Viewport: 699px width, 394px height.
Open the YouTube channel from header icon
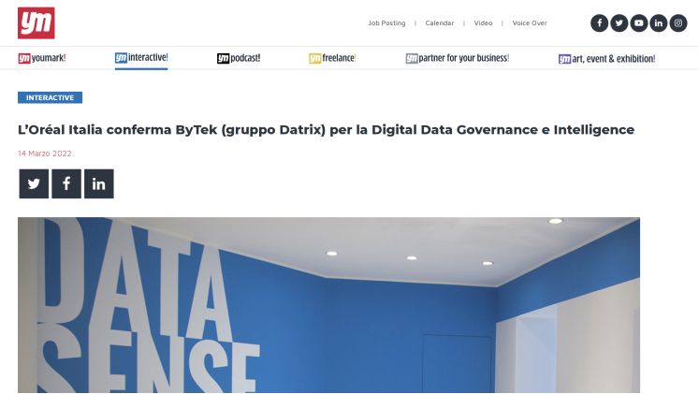coord(638,23)
